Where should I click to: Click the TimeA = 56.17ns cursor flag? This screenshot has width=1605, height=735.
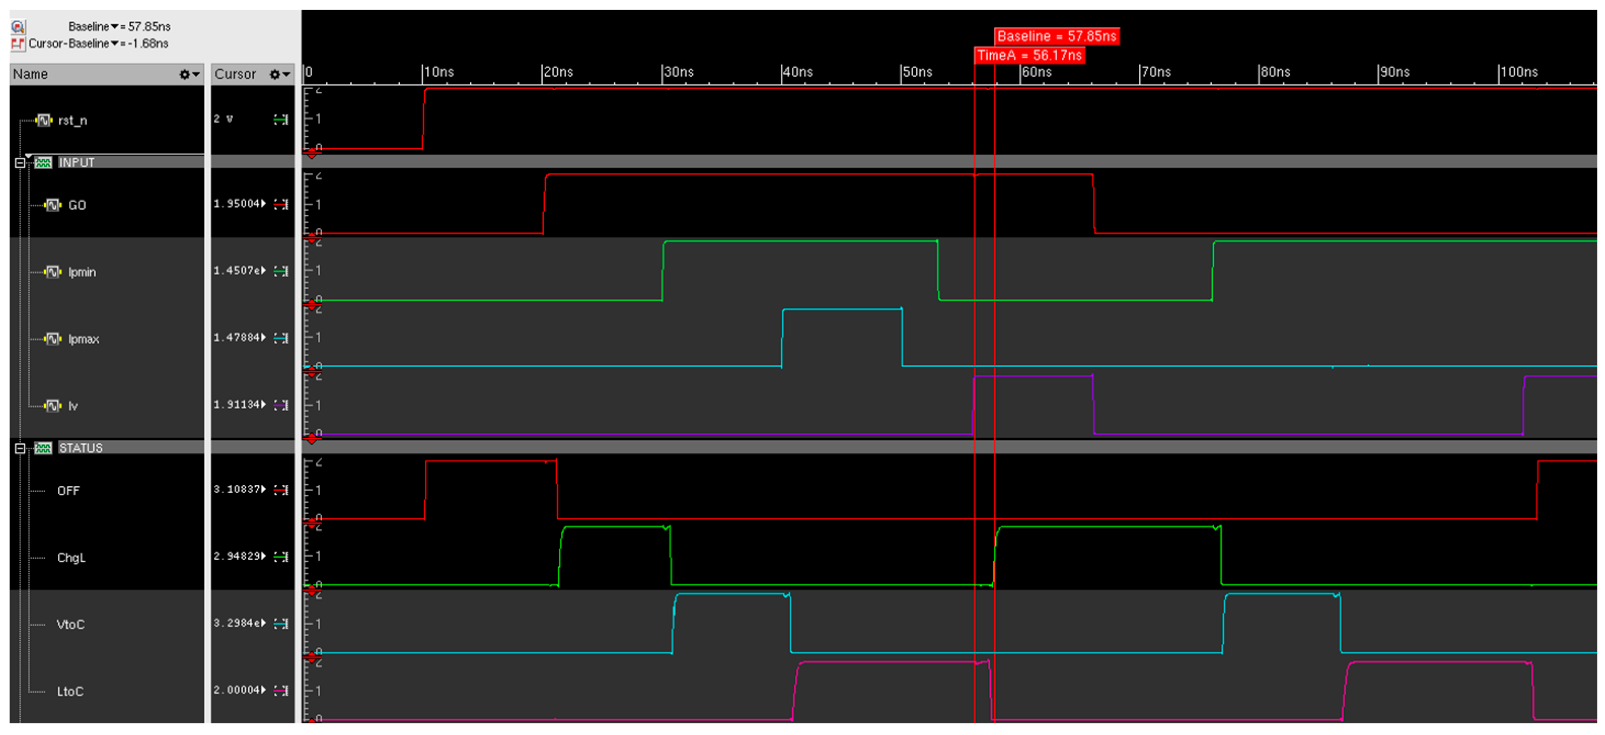pyautogui.click(x=1029, y=55)
